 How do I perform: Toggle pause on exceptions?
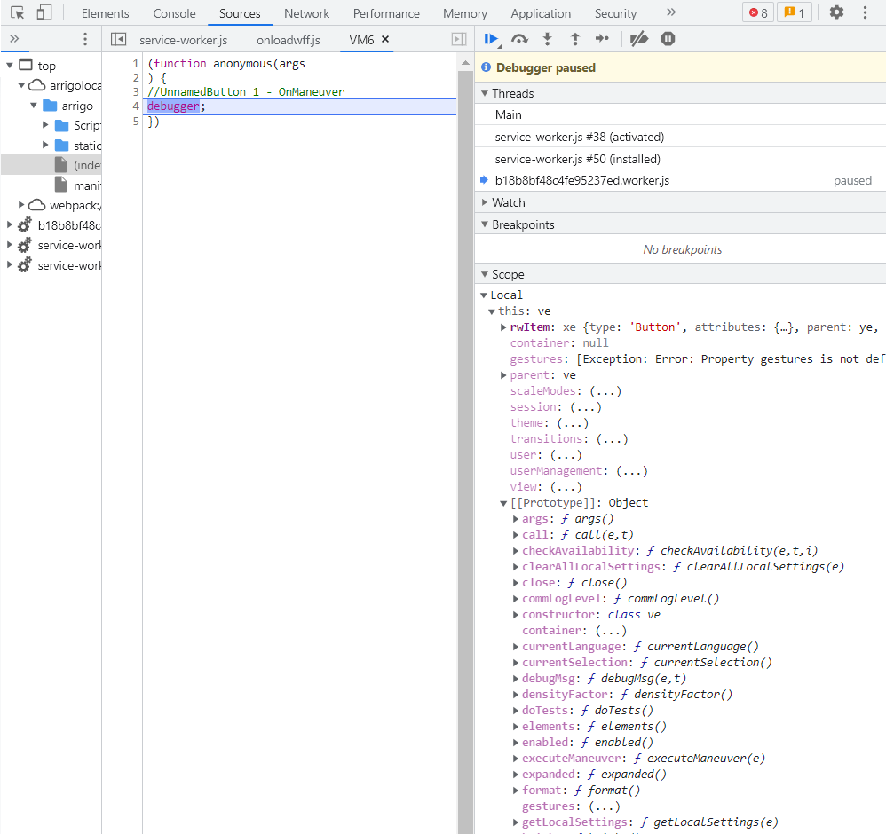point(668,39)
